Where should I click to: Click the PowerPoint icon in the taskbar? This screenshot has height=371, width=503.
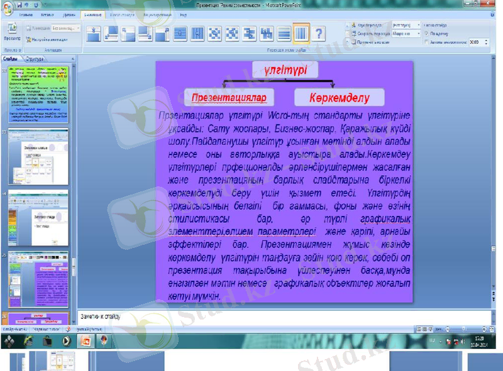[86, 341]
